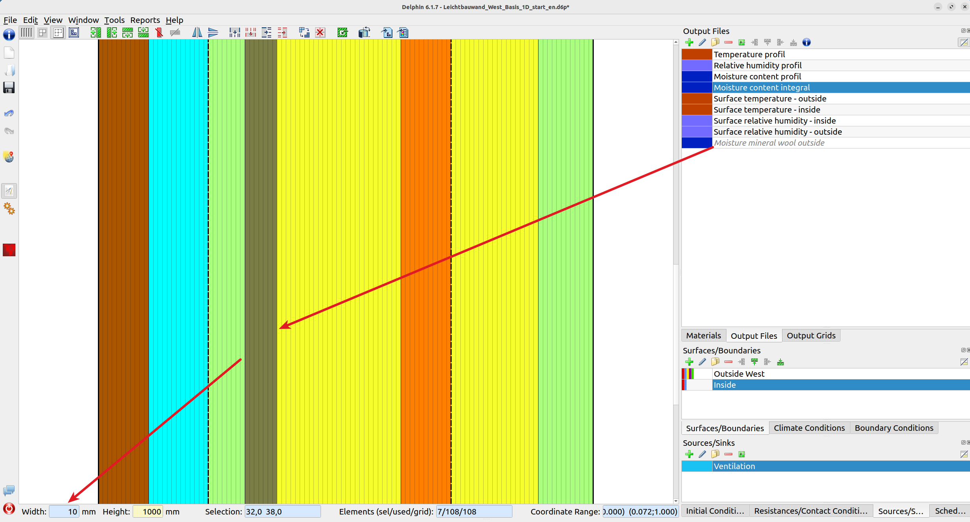Screen dimensions: 970x522
Task: Click the Height input field
Action: click(148, 512)
